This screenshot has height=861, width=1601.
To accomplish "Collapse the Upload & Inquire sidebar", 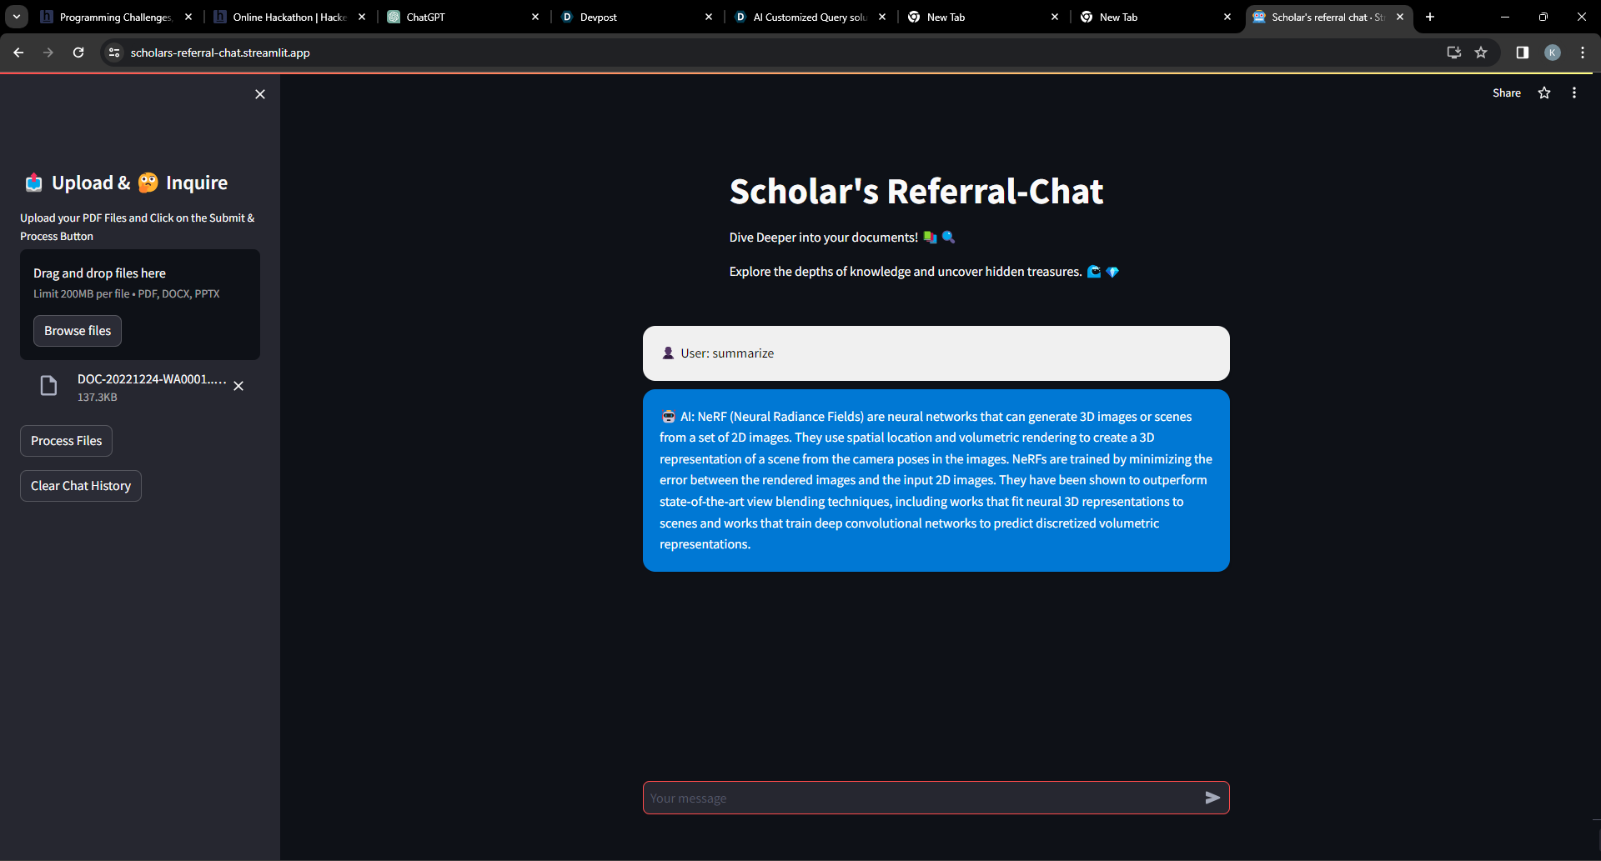I will pyautogui.click(x=259, y=94).
